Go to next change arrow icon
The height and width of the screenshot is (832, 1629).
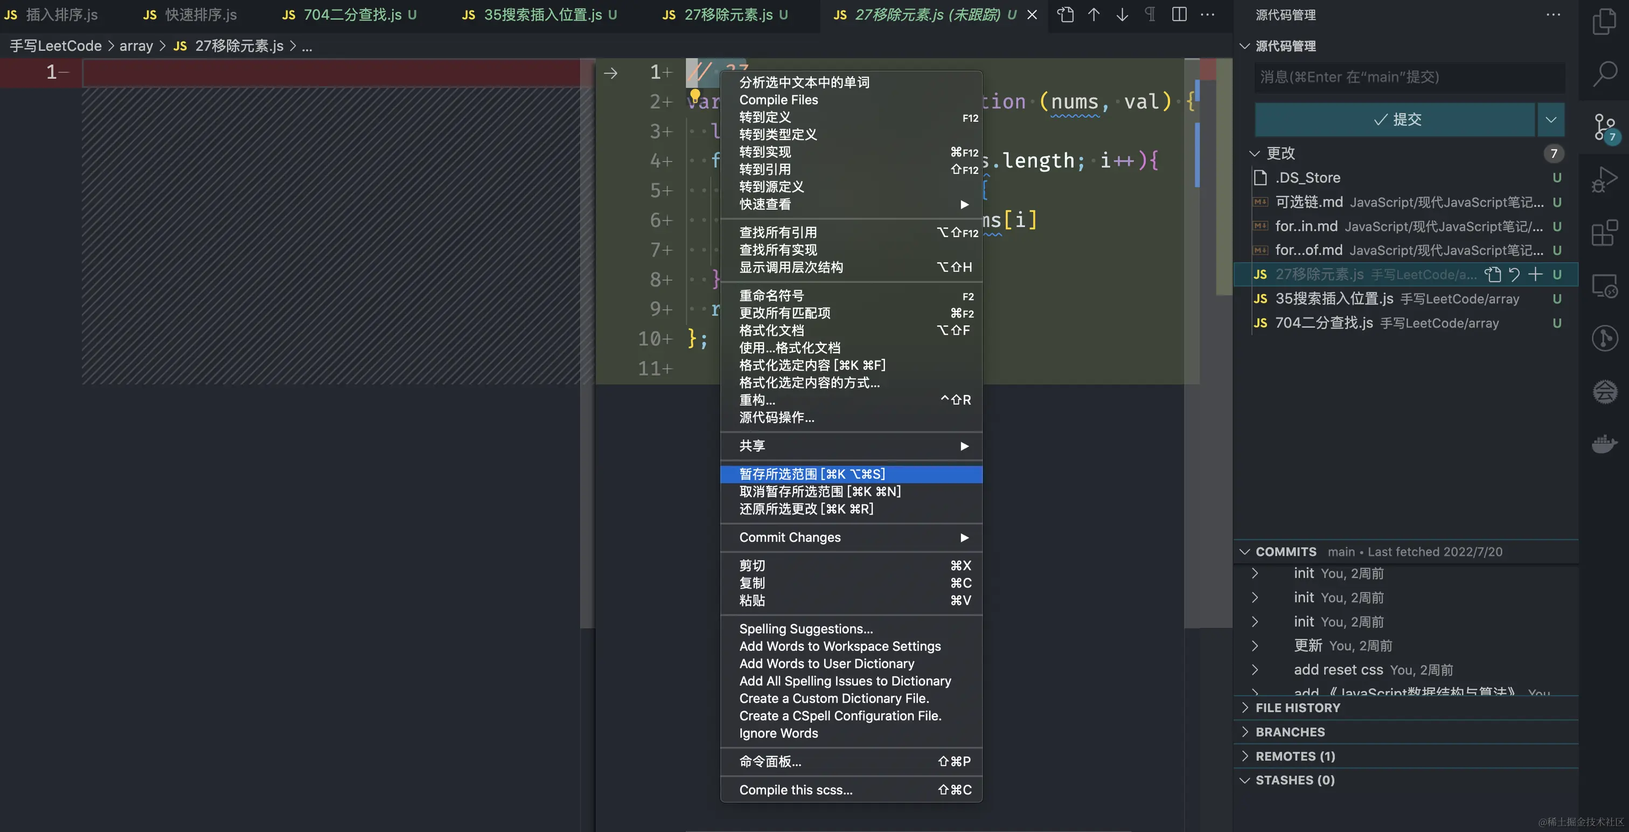(x=1122, y=15)
